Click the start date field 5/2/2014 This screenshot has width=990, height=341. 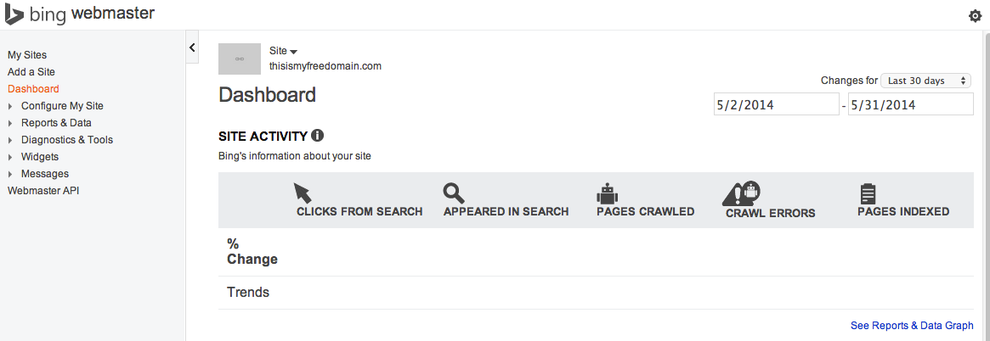[x=776, y=104]
